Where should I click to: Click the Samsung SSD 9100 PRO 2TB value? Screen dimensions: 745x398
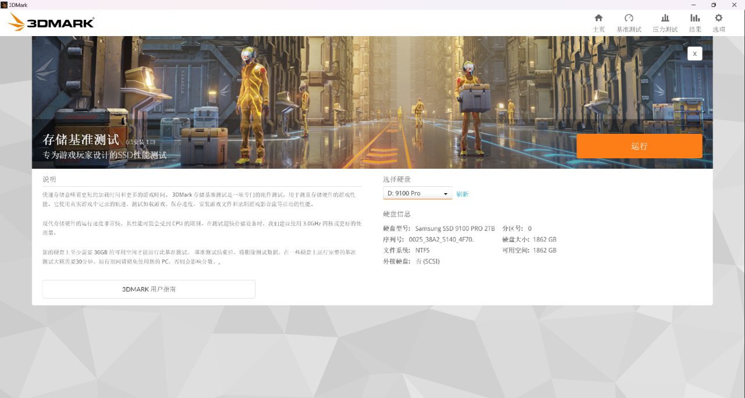coord(455,229)
